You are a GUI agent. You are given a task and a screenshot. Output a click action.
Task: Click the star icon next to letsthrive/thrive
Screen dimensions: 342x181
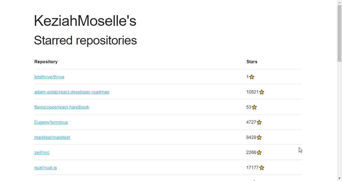click(x=252, y=77)
